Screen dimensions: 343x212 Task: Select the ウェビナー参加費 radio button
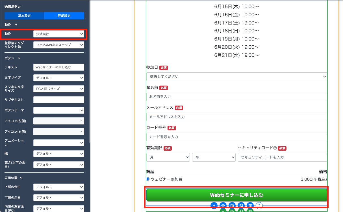click(148, 179)
